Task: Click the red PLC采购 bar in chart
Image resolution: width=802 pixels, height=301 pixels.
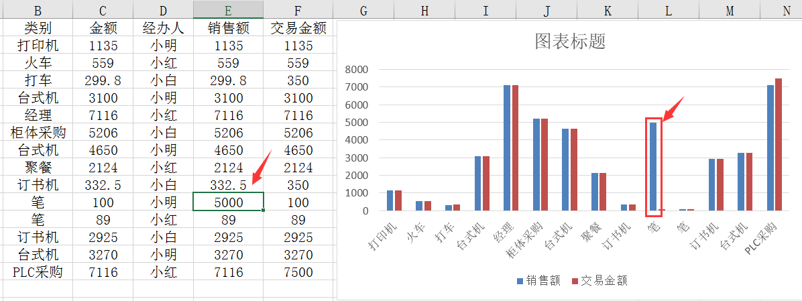Action: pyautogui.click(x=779, y=145)
